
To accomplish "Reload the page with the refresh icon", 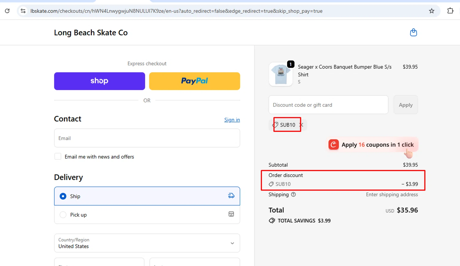I will tap(7, 11).
